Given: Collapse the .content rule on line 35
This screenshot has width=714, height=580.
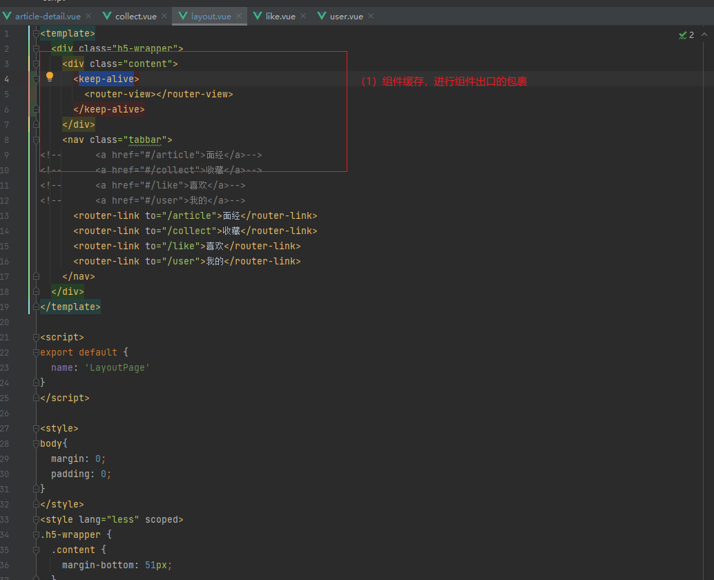Looking at the screenshot, I should coord(36,550).
